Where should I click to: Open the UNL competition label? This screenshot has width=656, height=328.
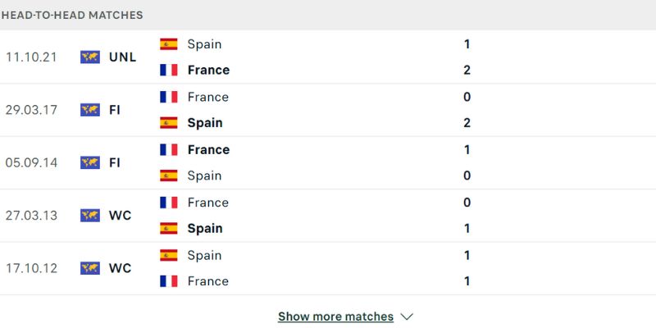coord(122,57)
